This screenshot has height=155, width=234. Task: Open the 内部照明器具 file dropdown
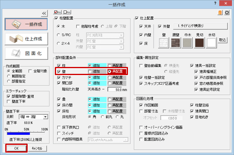pos(108,140)
